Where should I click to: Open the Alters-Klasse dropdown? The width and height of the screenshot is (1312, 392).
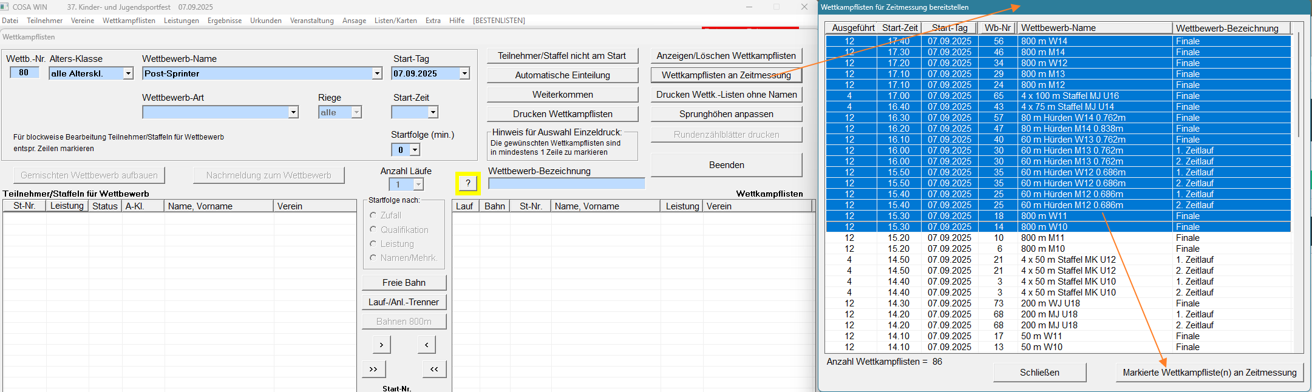128,73
